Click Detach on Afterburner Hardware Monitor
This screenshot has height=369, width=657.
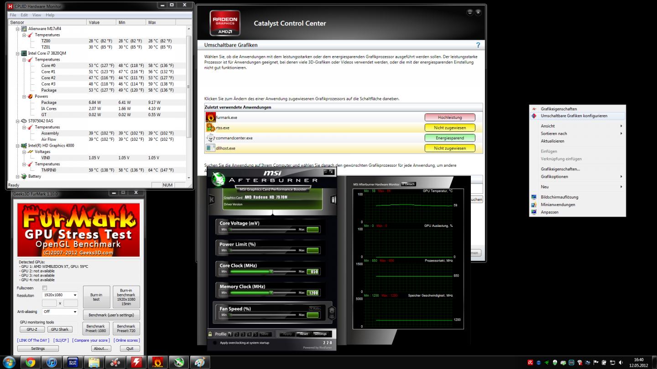click(x=408, y=184)
